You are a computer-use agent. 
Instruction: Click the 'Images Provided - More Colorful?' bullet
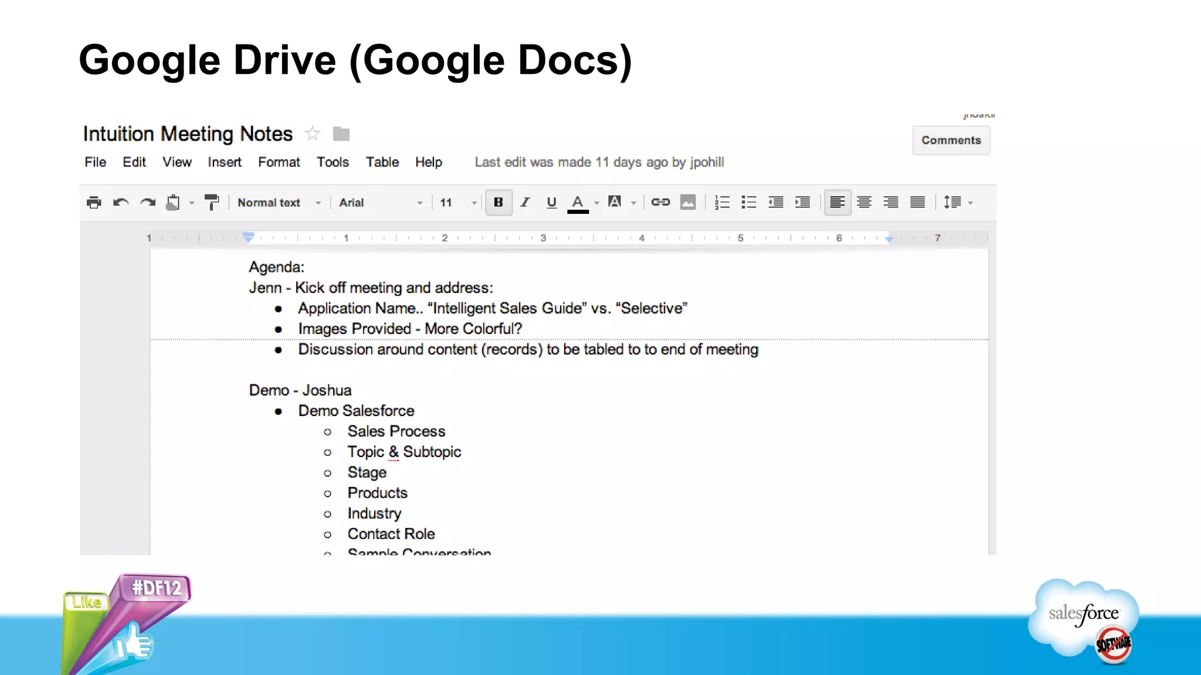coord(410,329)
